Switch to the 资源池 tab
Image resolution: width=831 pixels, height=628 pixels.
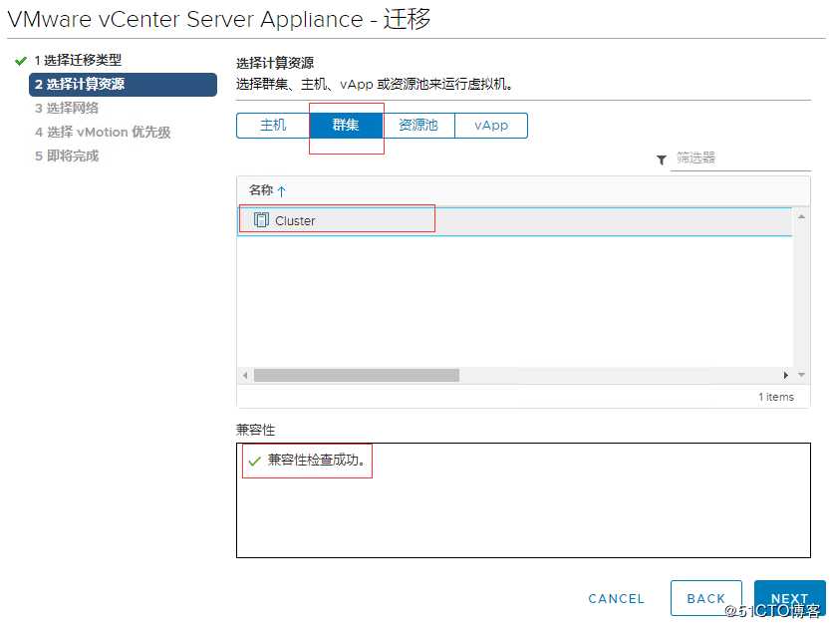418,126
